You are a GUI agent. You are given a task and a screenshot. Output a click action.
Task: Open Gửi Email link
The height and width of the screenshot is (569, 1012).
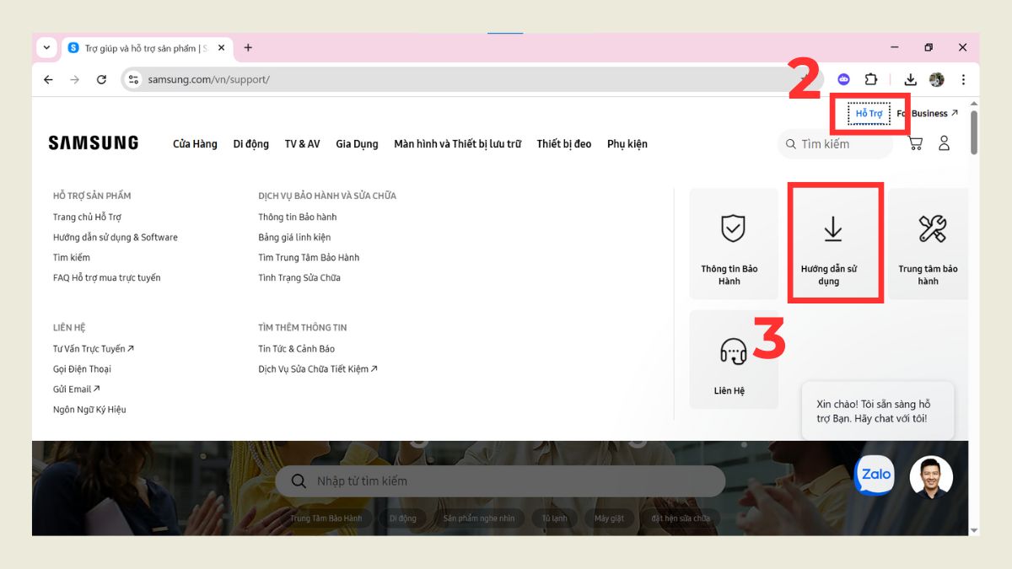pyautogui.click(x=77, y=389)
